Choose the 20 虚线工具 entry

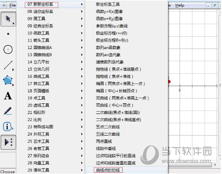51,105
